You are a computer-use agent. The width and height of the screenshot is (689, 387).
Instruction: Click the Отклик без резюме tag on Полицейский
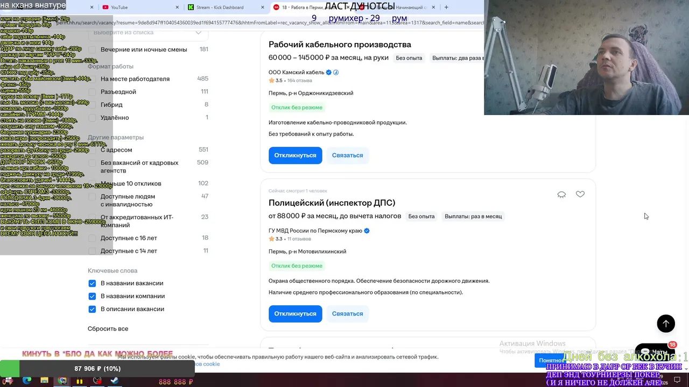click(x=297, y=266)
